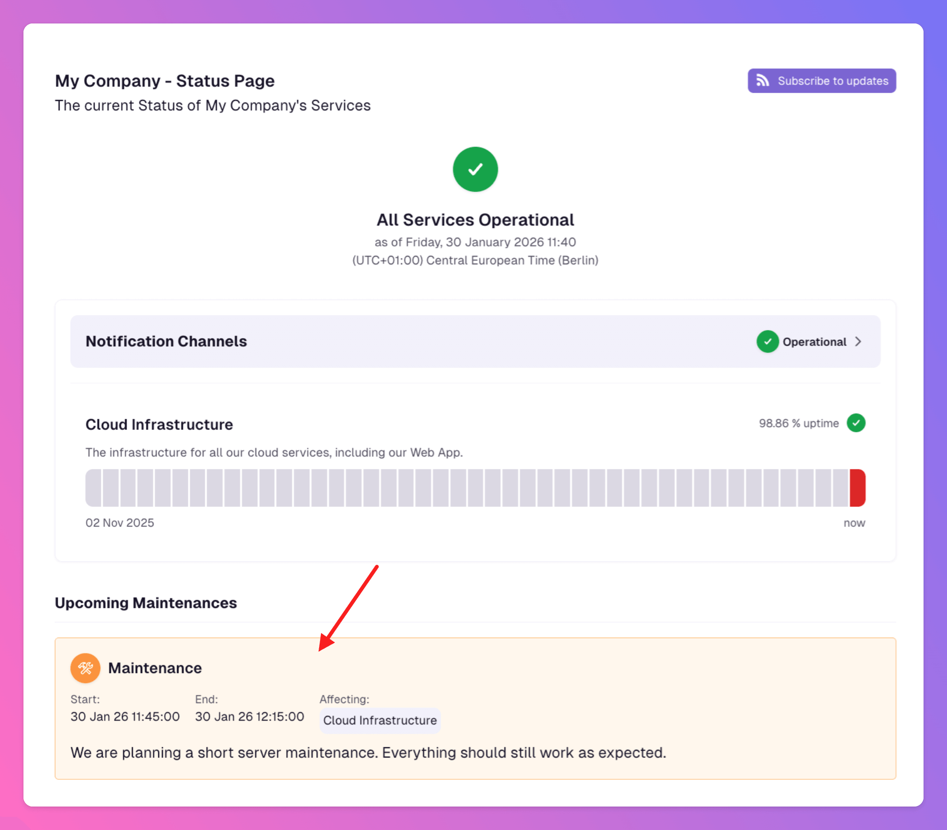This screenshot has height=830, width=947.
Task: Click the My Company - Status Page title
Action: [165, 81]
